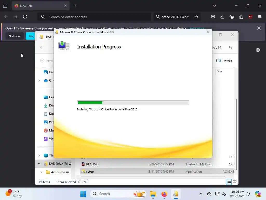Click the Firefox back arrow
266x200 pixels.
[x=6, y=17]
